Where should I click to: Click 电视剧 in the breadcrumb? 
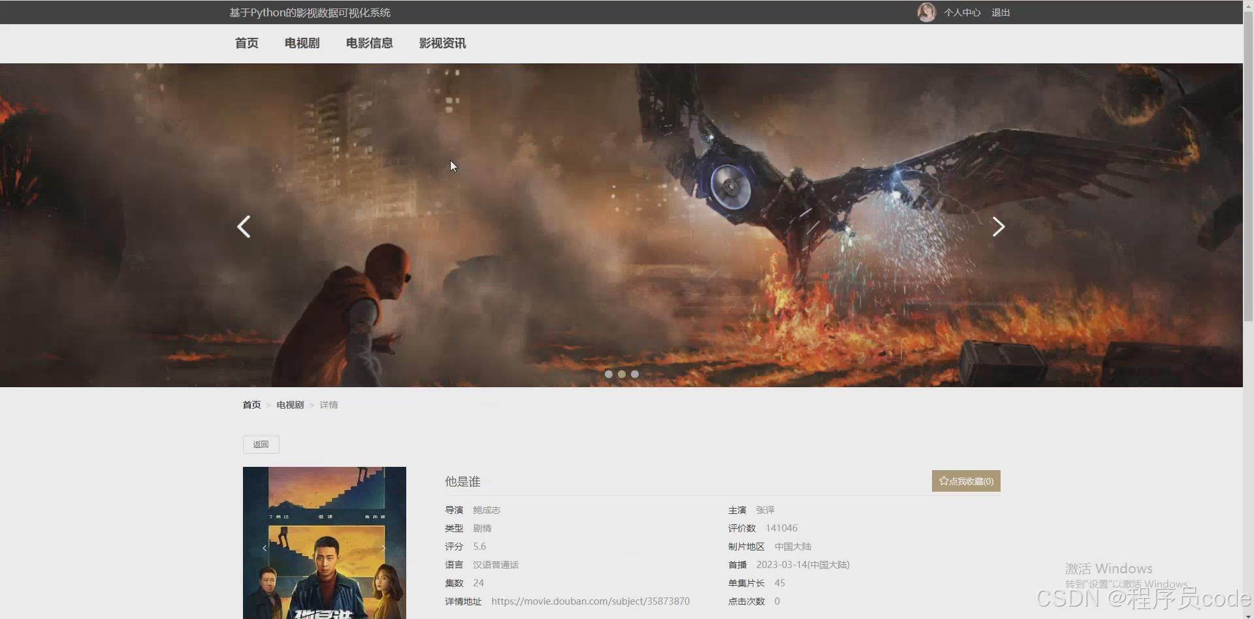(290, 405)
